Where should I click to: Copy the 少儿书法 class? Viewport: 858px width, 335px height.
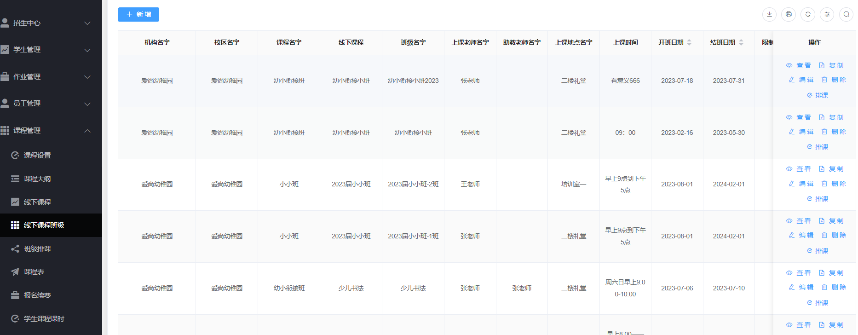pos(831,273)
